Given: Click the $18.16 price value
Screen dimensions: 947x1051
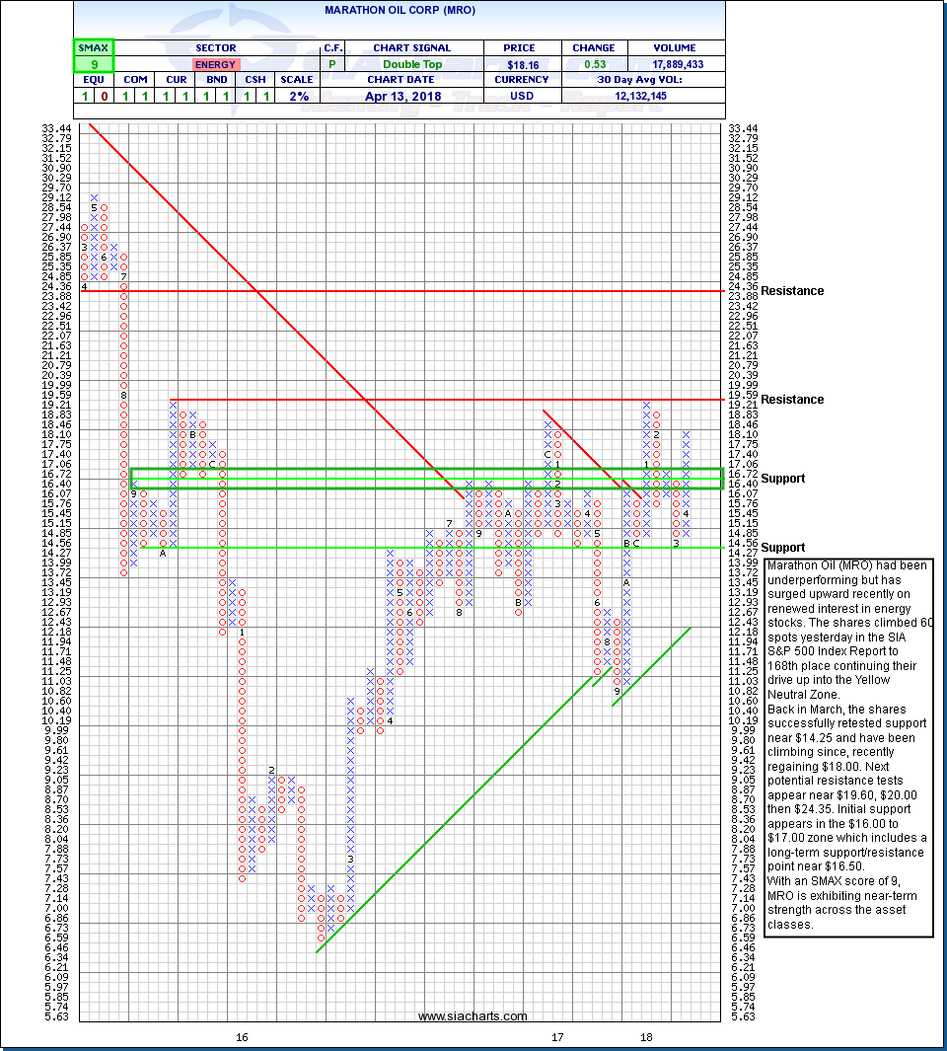Looking at the screenshot, I should pos(522,64).
